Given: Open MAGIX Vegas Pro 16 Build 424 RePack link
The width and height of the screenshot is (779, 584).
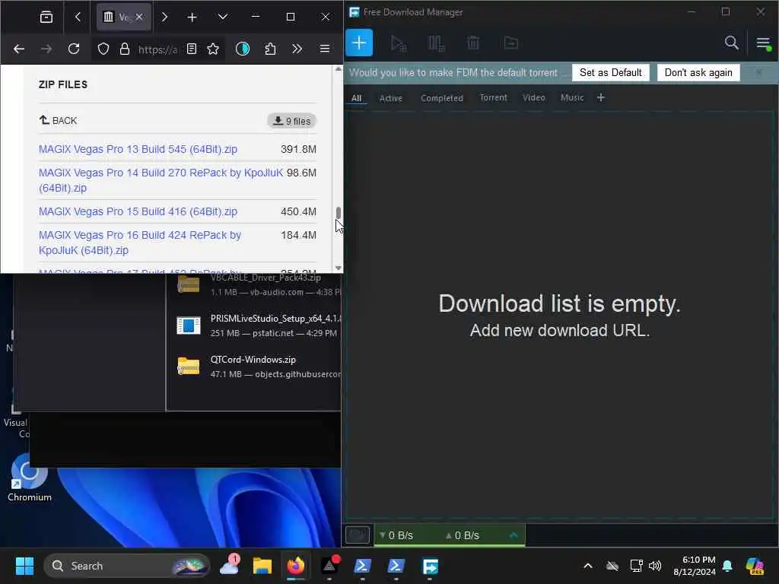Looking at the screenshot, I should [x=140, y=243].
